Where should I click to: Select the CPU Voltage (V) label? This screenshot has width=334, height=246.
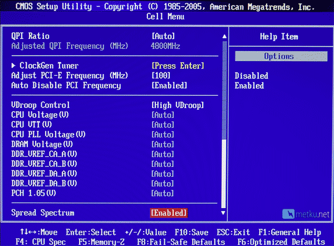[x=40, y=115]
